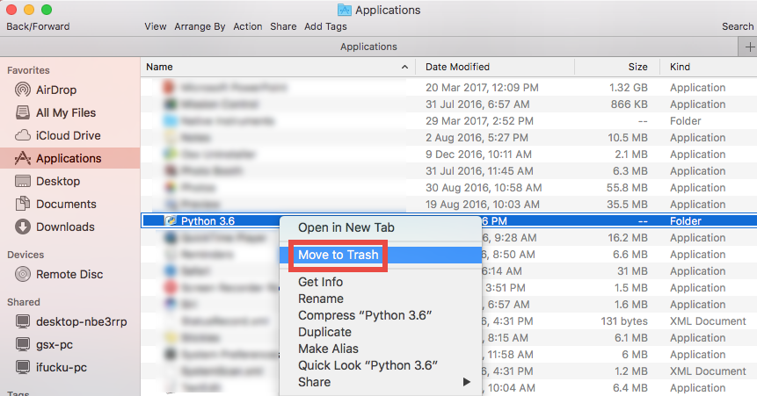Add a new tab with plus button
Image resolution: width=757 pixels, height=396 pixels.
[x=748, y=47]
